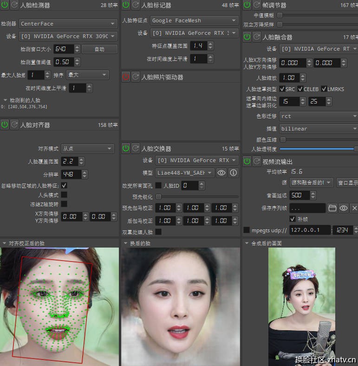Click the 自动 button
Screen dimensions: 358x366
pyautogui.click(x=99, y=49)
